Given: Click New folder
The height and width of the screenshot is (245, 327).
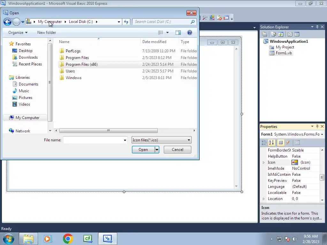Looking at the screenshot, I should point(47,33).
